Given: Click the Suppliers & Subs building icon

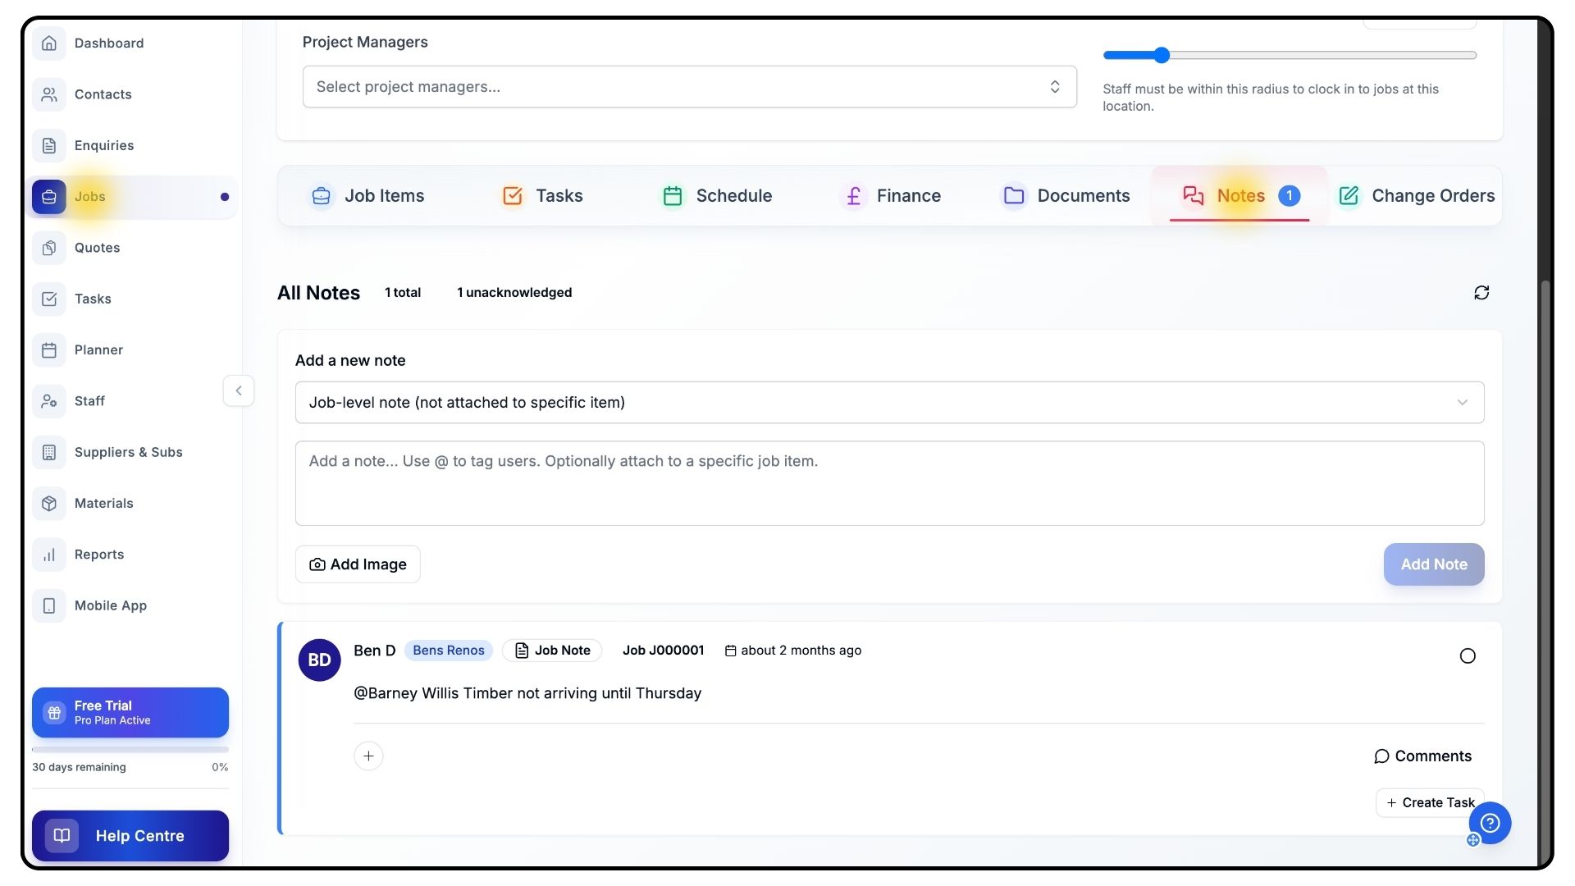Looking at the screenshot, I should (x=49, y=452).
